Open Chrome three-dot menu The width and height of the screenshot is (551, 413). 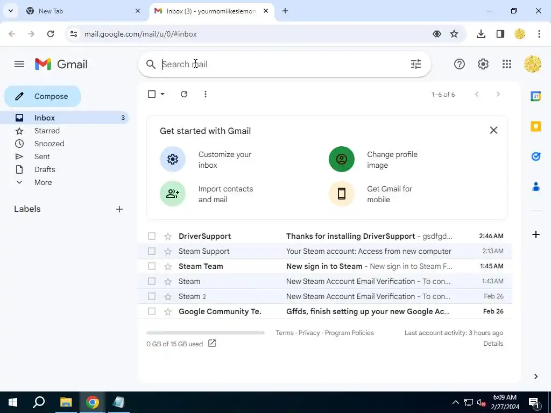[539, 34]
